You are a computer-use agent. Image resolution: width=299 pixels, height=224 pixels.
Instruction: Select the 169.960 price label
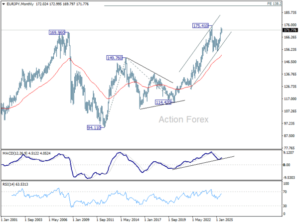pyautogui.click(x=57, y=32)
